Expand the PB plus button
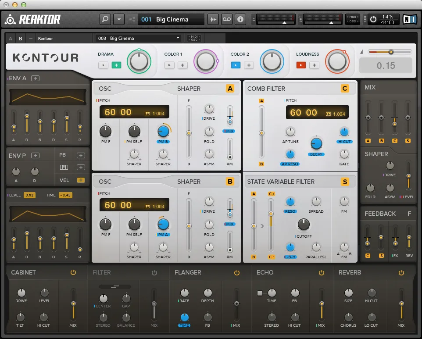The image size is (422, 339). tap(81, 155)
